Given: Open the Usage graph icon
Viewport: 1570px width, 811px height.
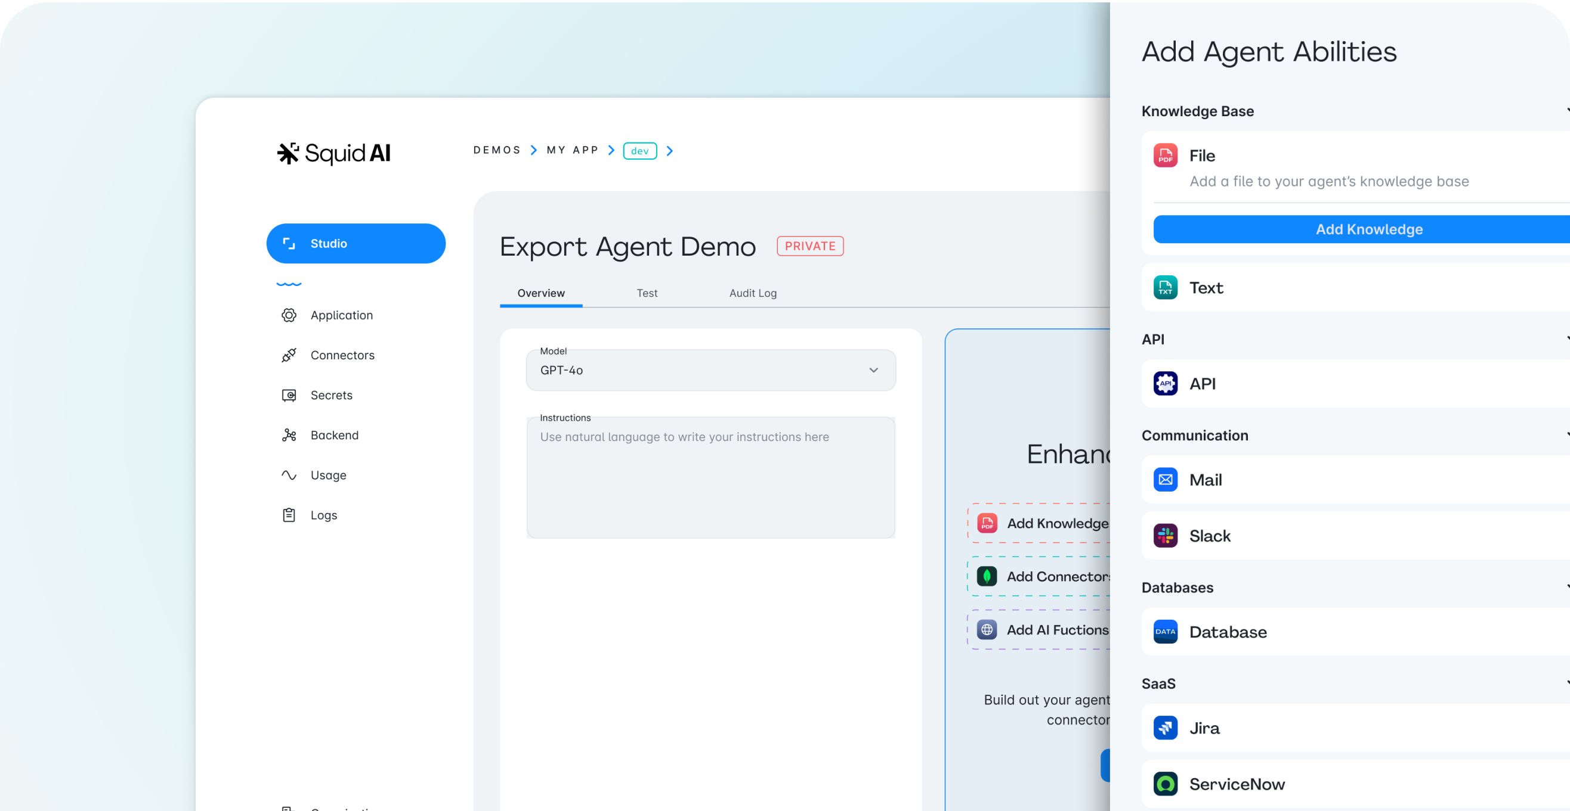Looking at the screenshot, I should pos(289,475).
